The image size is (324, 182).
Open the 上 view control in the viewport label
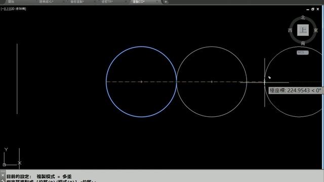8,9
